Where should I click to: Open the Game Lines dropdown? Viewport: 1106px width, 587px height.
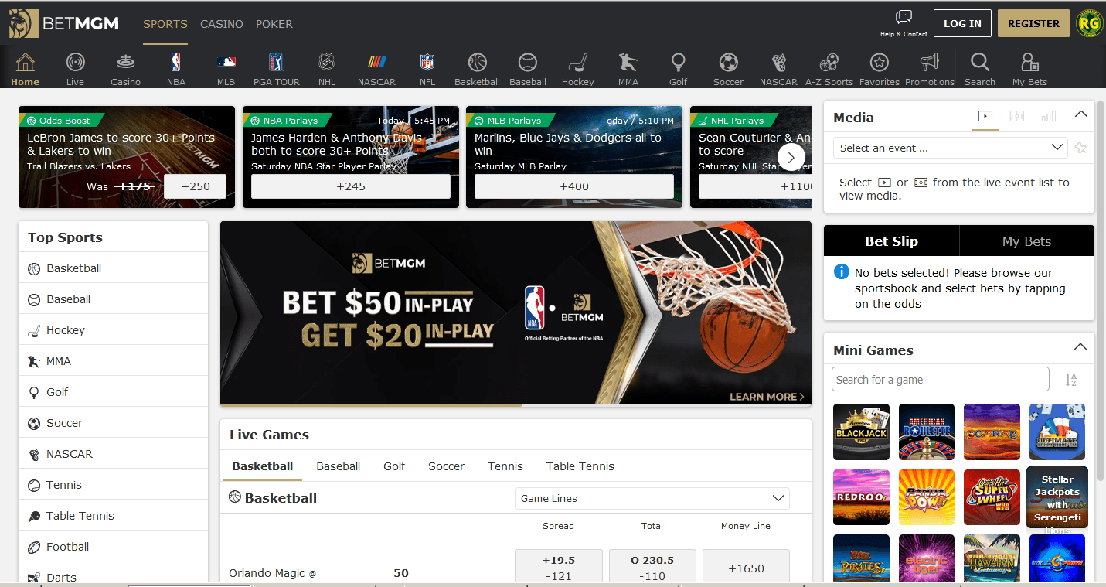652,499
